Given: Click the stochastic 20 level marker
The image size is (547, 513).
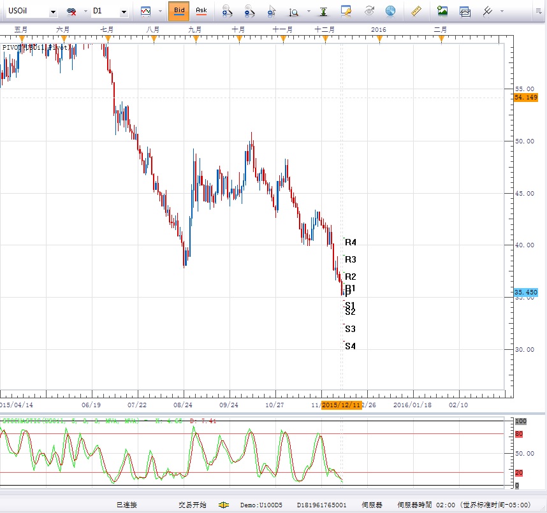Looking at the screenshot, I should (519, 473).
